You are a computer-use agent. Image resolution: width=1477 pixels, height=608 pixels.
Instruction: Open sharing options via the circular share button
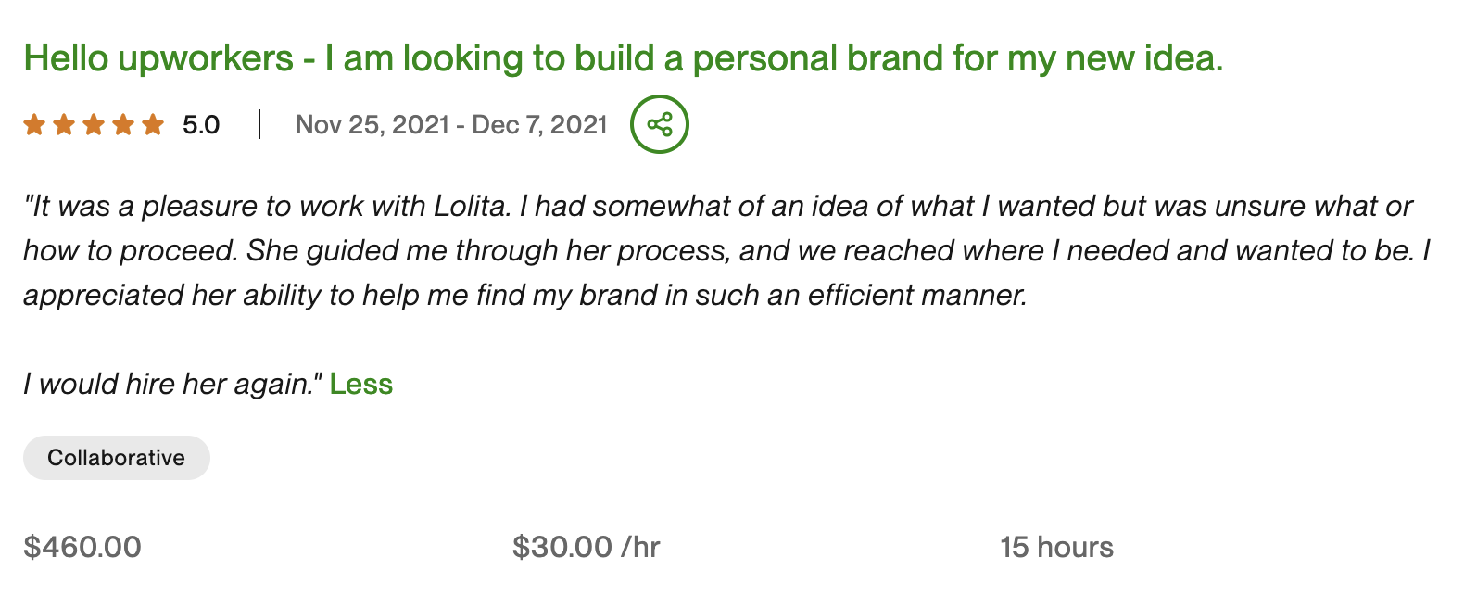pyautogui.click(x=660, y=123)
